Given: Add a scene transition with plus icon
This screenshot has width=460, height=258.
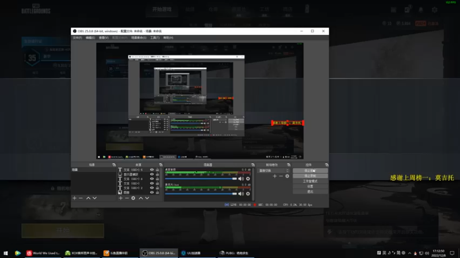Looking at the screenshot, I should pos(275,176).
